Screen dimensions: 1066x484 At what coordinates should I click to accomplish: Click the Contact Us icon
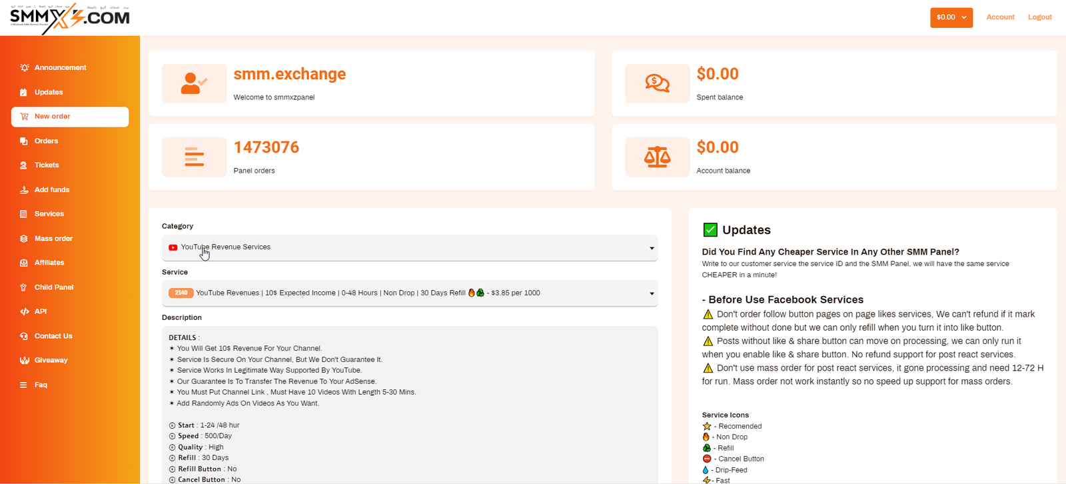(x=23, y=336)
